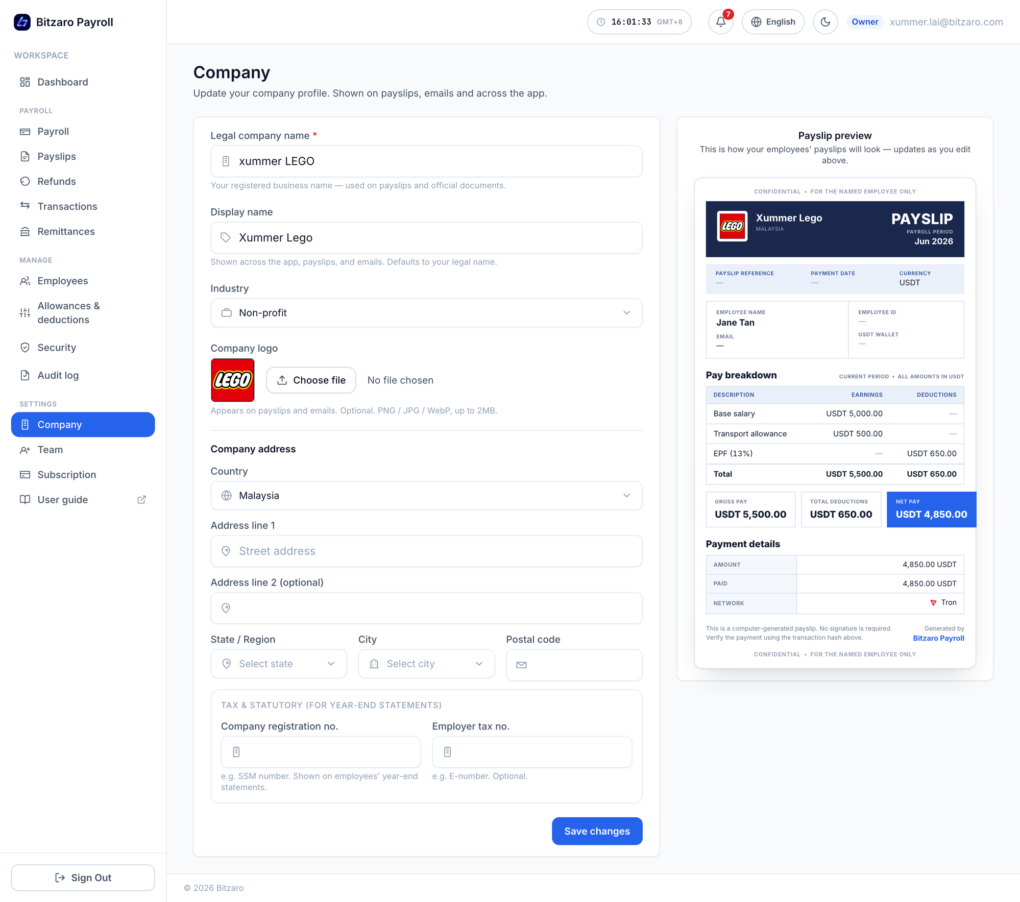1020x902 pixels.
Task: Open the Country dropdown showing Malaysia
Action: coord(426,496)
